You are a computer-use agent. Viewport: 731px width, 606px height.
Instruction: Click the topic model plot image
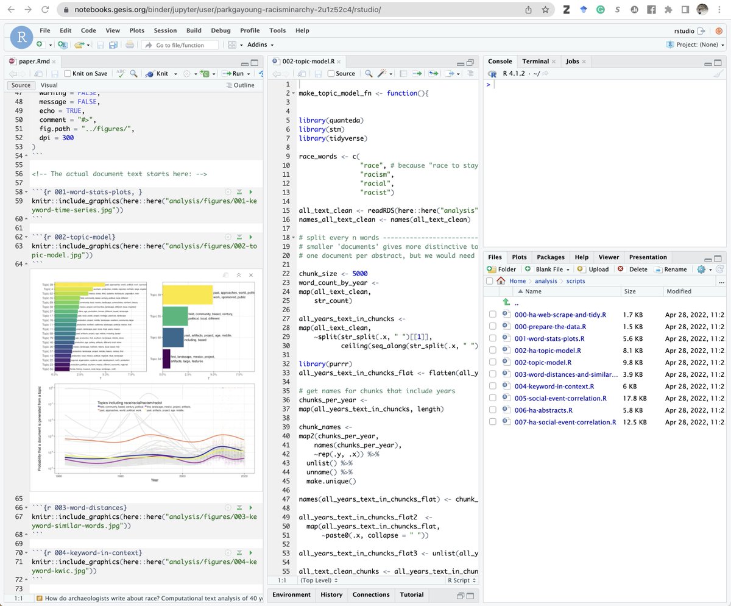[x=146, y=381]
